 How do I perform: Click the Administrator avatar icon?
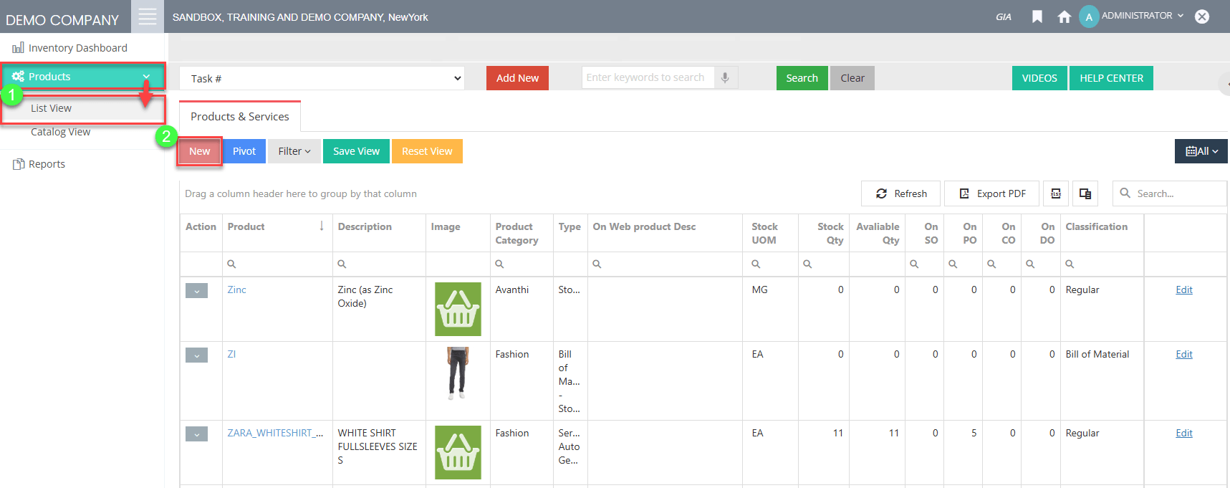coord(1088,16)
